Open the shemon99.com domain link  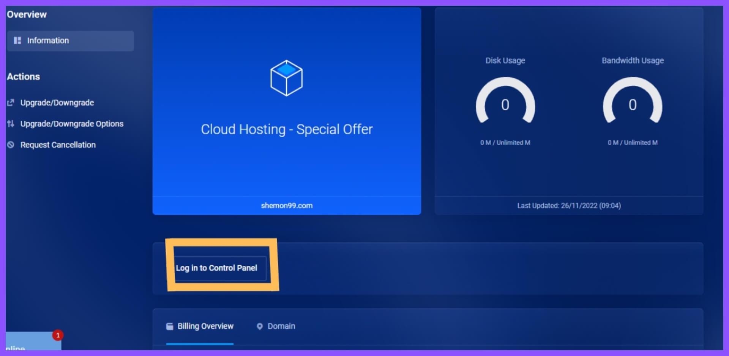coord(287,206)
